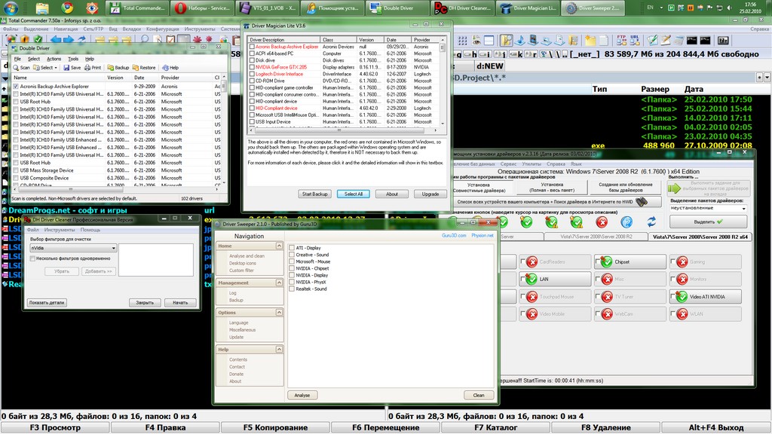772x434 pixels.
Task: Switch to Vista\7\Server 2008\Server 2008 R2 x64 tab
Action: [700, 237]
